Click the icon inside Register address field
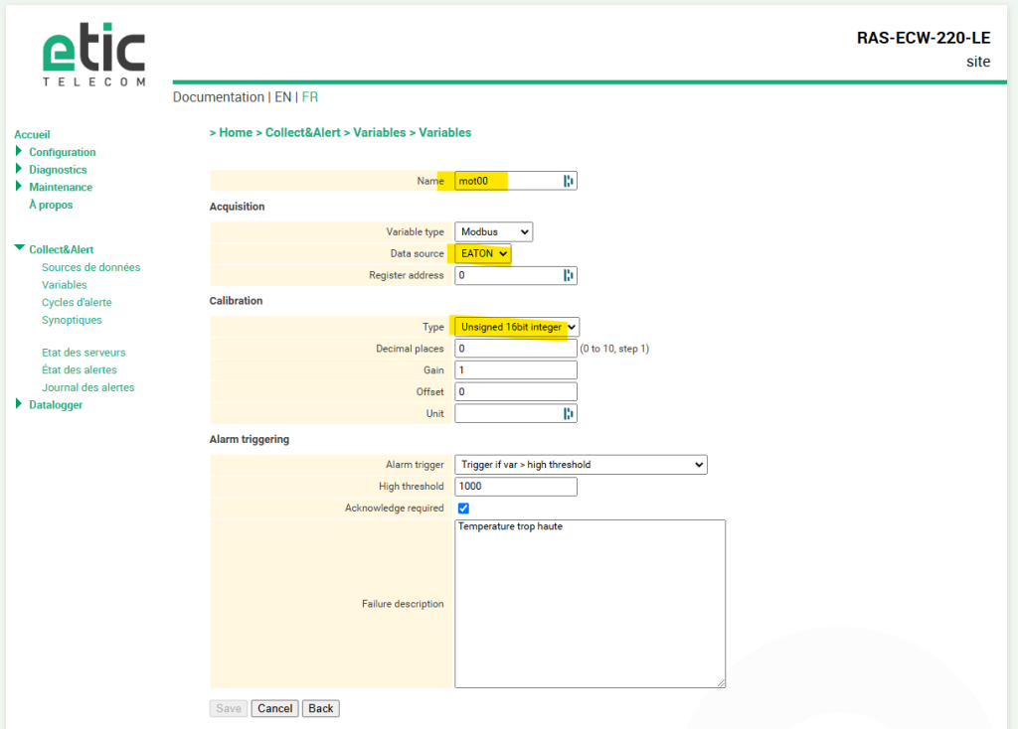The image size is (1018, 729). pos(568,276)
